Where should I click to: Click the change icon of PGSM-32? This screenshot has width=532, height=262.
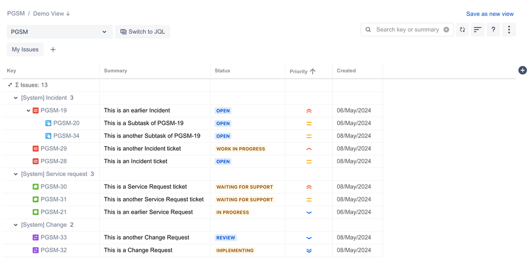tap(36, 250)
